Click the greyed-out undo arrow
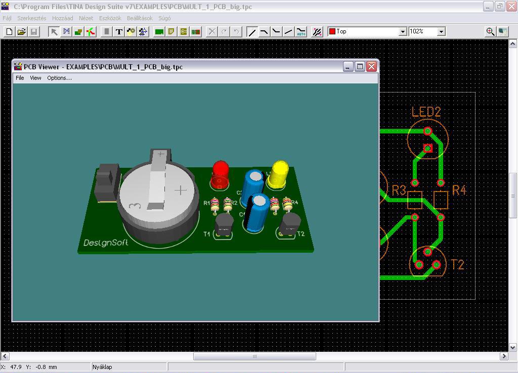 [236, 32]
